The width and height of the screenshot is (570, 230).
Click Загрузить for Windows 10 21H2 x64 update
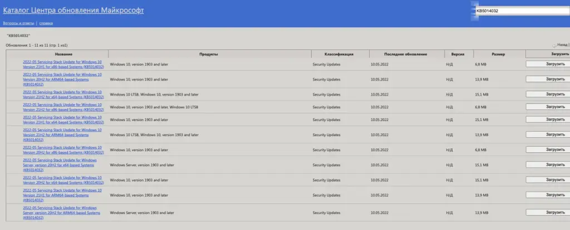click(x=548, y=94)
